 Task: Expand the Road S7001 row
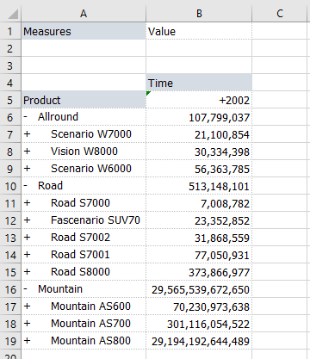pyautogui.click(x=27, y=255)
